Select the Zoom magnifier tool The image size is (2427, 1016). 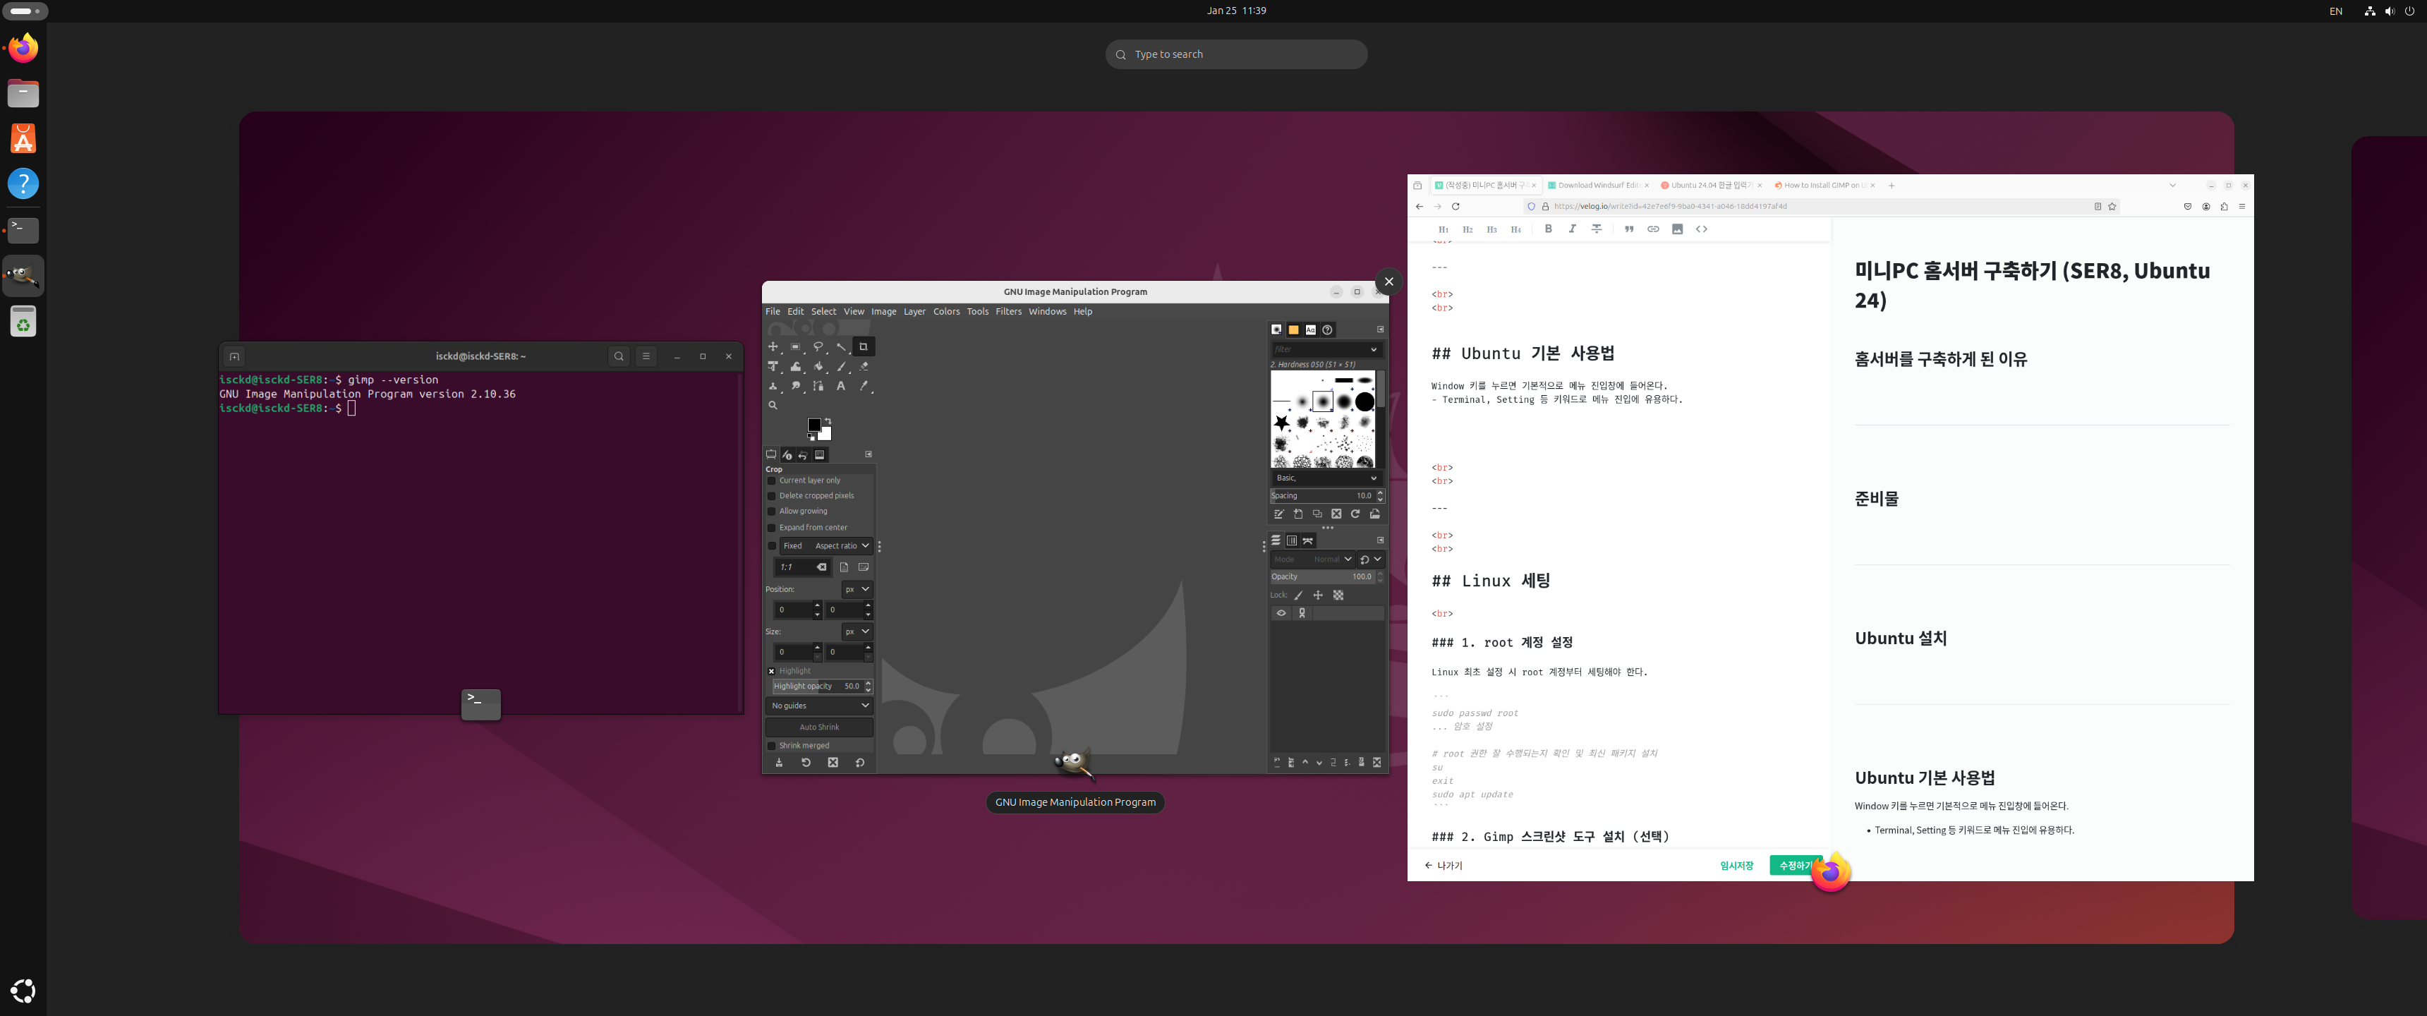click(x=773, y=405)
